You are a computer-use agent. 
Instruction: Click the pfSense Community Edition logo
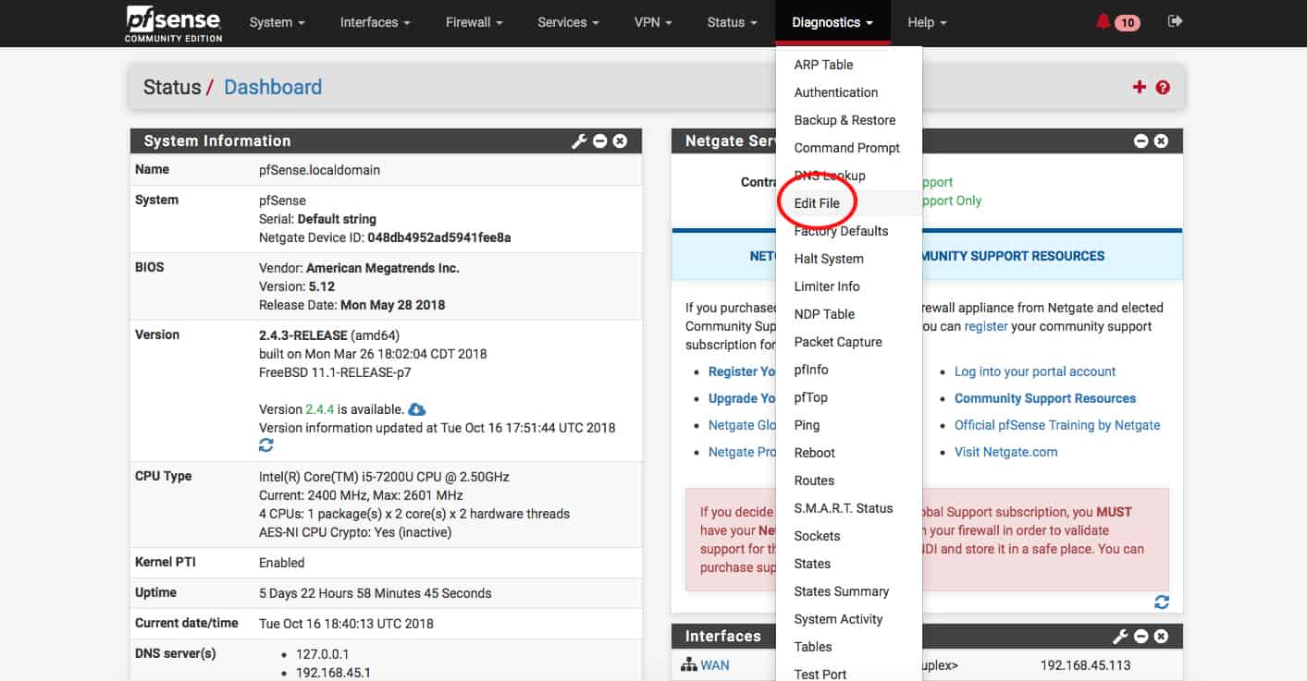click(174, 23)
